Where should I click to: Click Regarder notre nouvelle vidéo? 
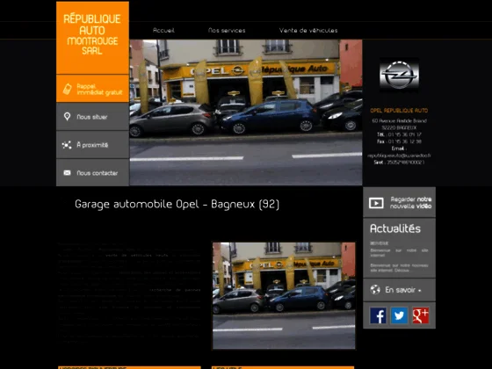point(399,203)
